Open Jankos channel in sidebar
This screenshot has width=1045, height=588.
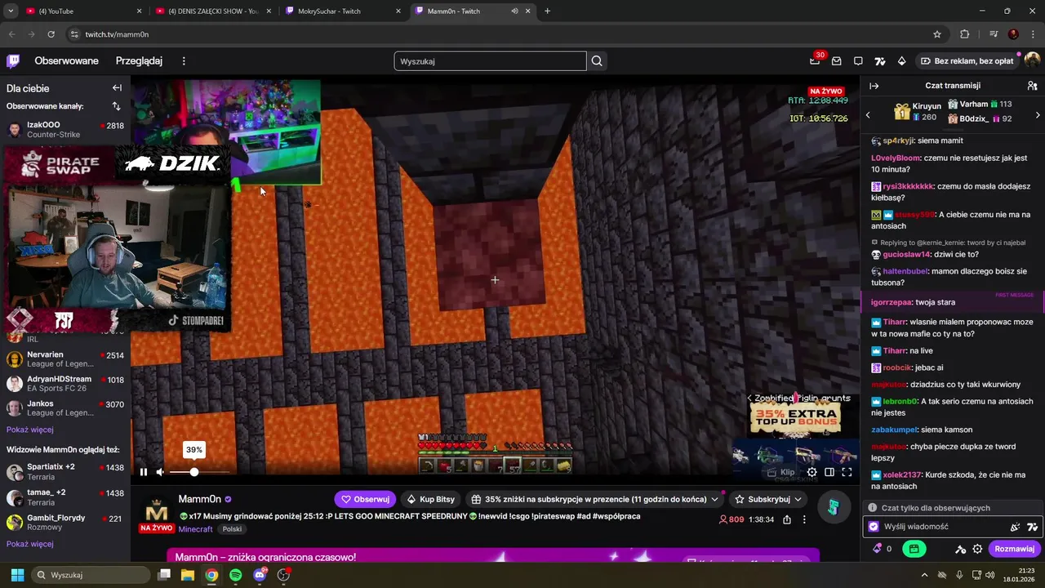[x=65, y=408]
